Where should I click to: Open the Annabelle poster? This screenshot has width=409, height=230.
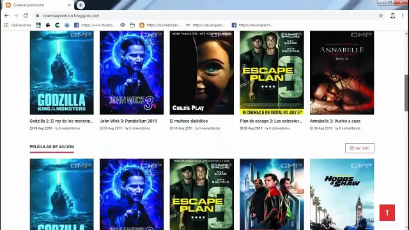point(342,73)
